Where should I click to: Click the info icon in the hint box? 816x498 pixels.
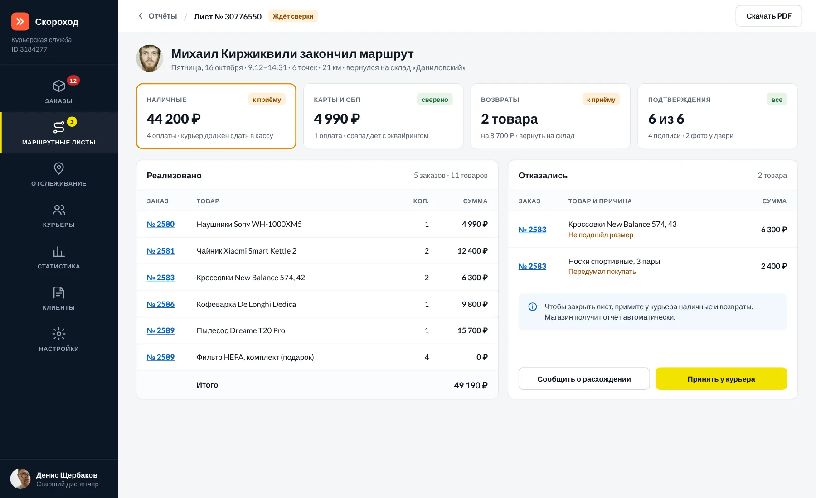[533, 307]
